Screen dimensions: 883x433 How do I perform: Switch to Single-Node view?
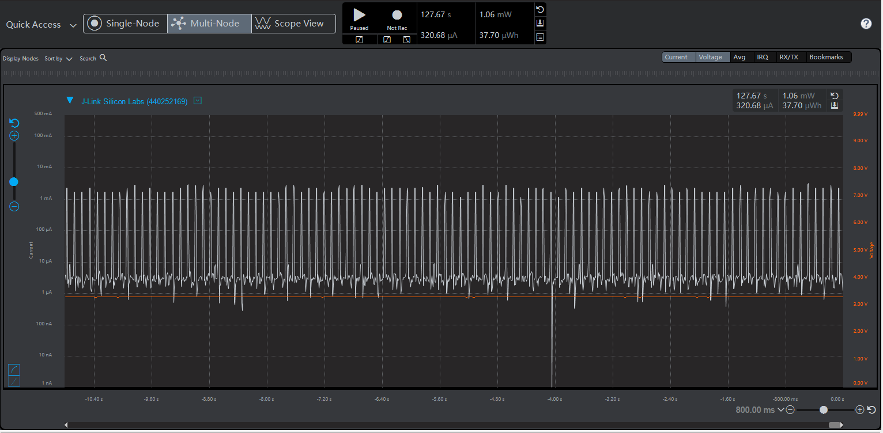[x=125, y=24]
